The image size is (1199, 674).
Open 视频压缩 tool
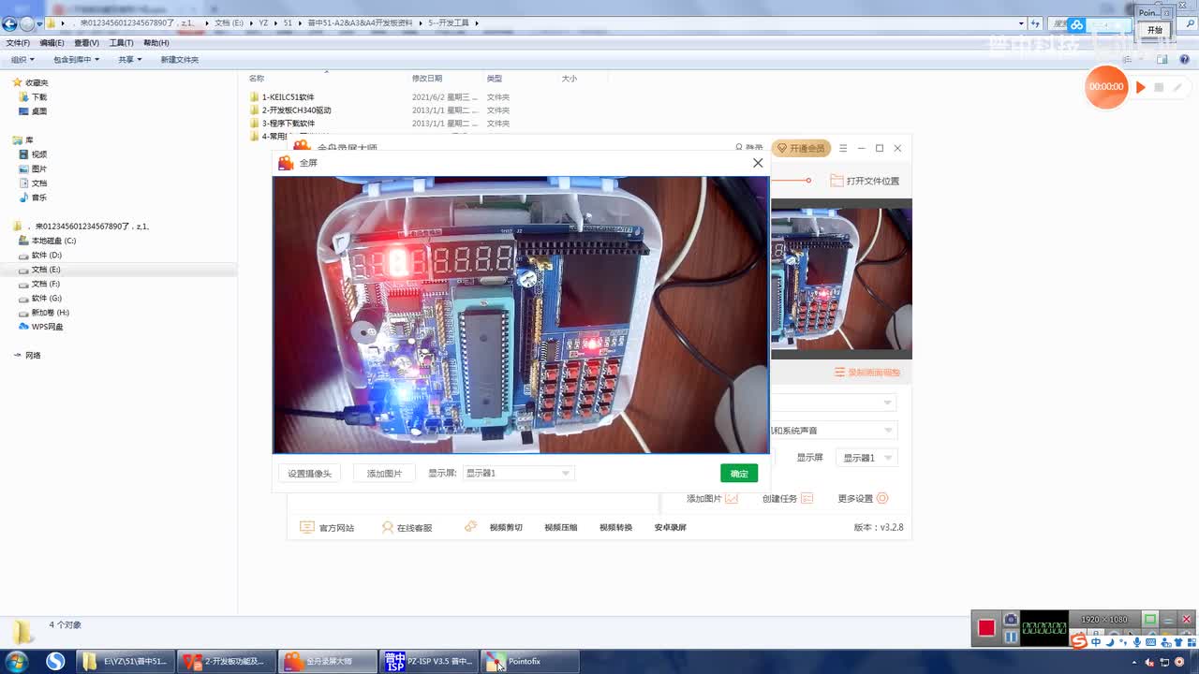click(561, 528)
